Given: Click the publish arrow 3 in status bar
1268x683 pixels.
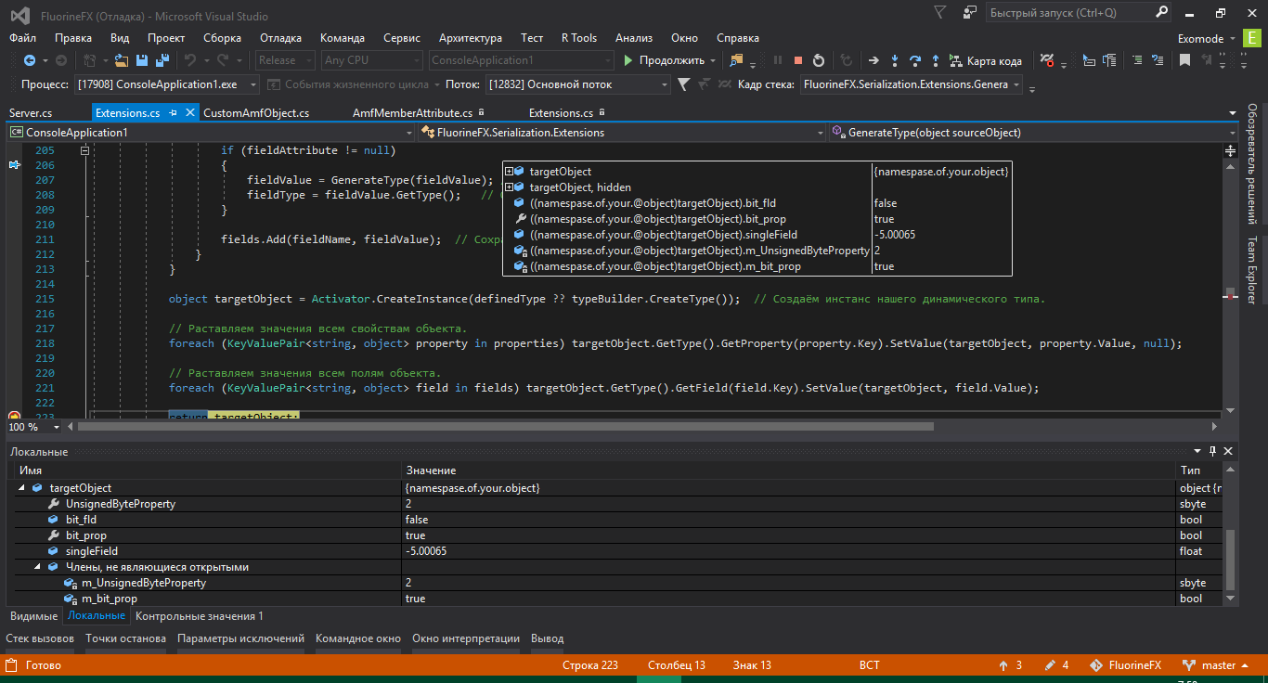Looking at the screenshot, I should point(1010,665).
